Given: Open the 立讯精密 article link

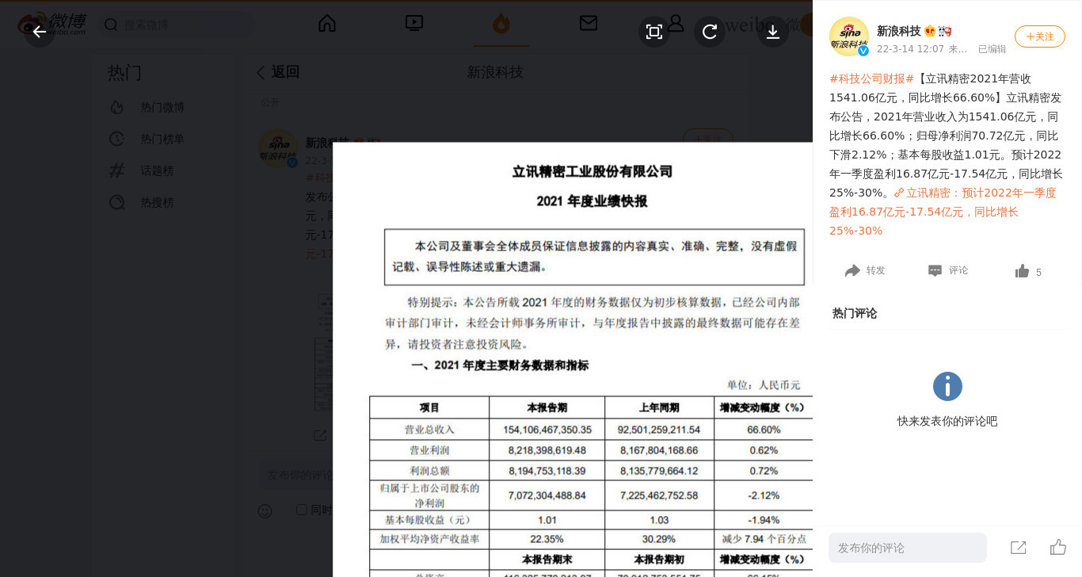Looking at the screenshot, I should pos(943,212).
